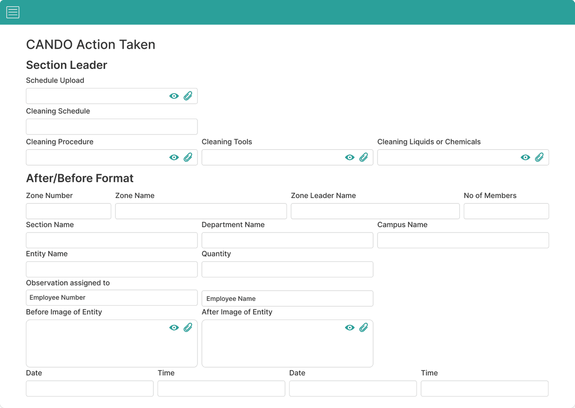Click the Cleaning Schedule input field
Viewport: 575px width, 408px height.
(x=112, y=127)
